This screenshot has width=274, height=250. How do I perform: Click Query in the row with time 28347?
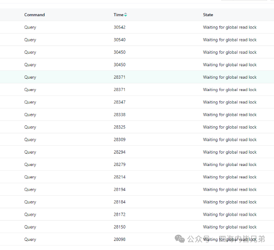(30, 102)
